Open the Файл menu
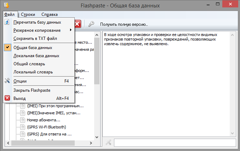This screenshot has height=151, width=240. coord(9,14)
